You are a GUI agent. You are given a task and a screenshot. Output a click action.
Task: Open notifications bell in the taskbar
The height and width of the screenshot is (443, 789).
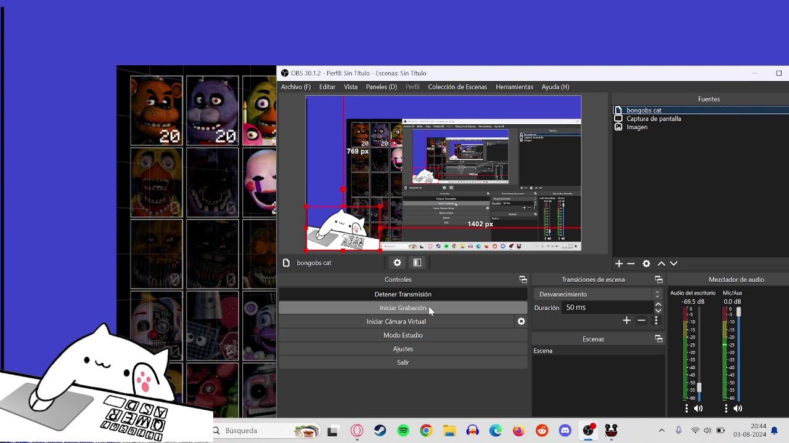775,431
